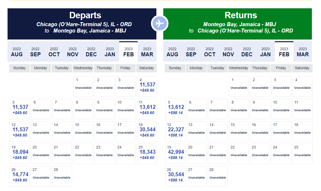Pick departure Feb 25 priced 18,343

[x=147, y=154]
